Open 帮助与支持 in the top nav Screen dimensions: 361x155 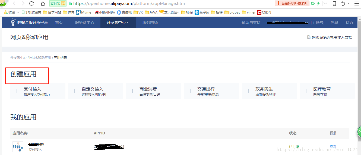click(x=251, y=22)
